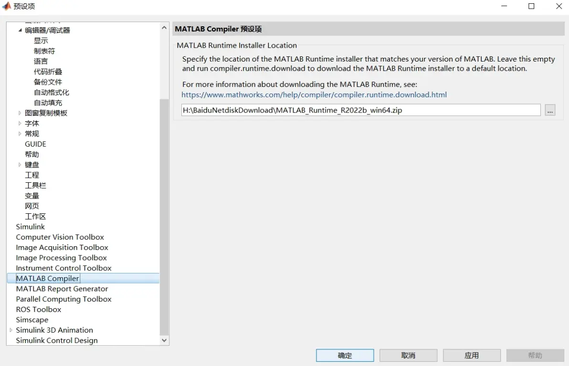Open 工具栏 preferences

pos(35,185)
